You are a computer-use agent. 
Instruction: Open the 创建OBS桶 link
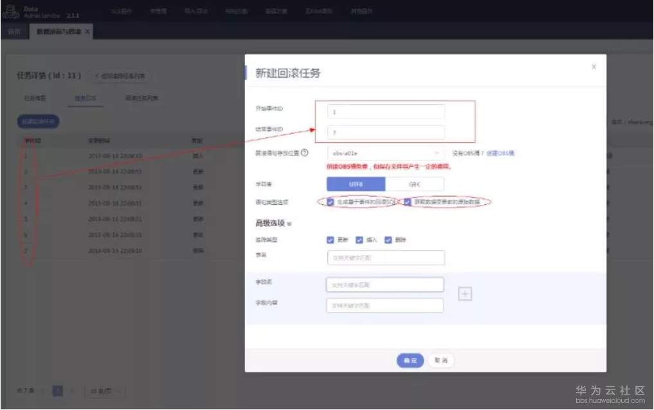click(x=500, y=154)
